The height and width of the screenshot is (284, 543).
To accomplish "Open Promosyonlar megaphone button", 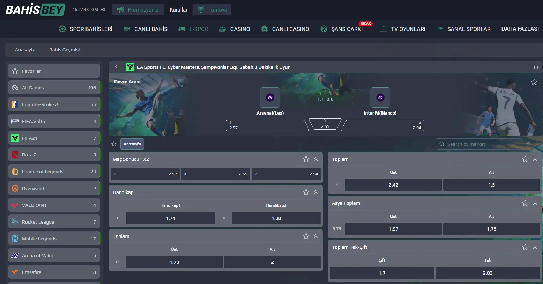I will [139, 10].
